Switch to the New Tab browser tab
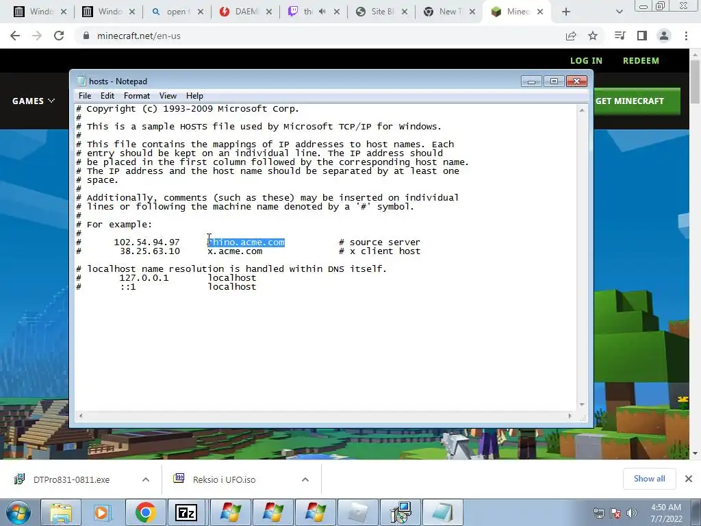This screenshot has height=526, width=701. click(x=448, y=12)
